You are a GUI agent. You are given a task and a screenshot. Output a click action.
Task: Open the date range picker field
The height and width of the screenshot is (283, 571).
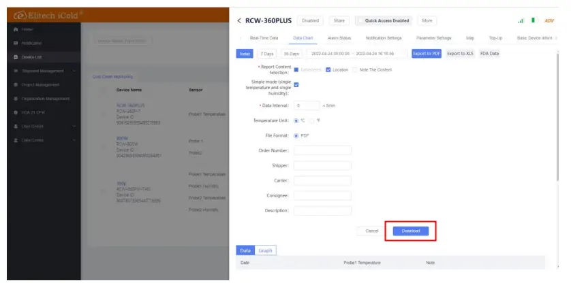pos(357,54)
